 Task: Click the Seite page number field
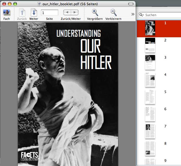click(x=49, y=13)
